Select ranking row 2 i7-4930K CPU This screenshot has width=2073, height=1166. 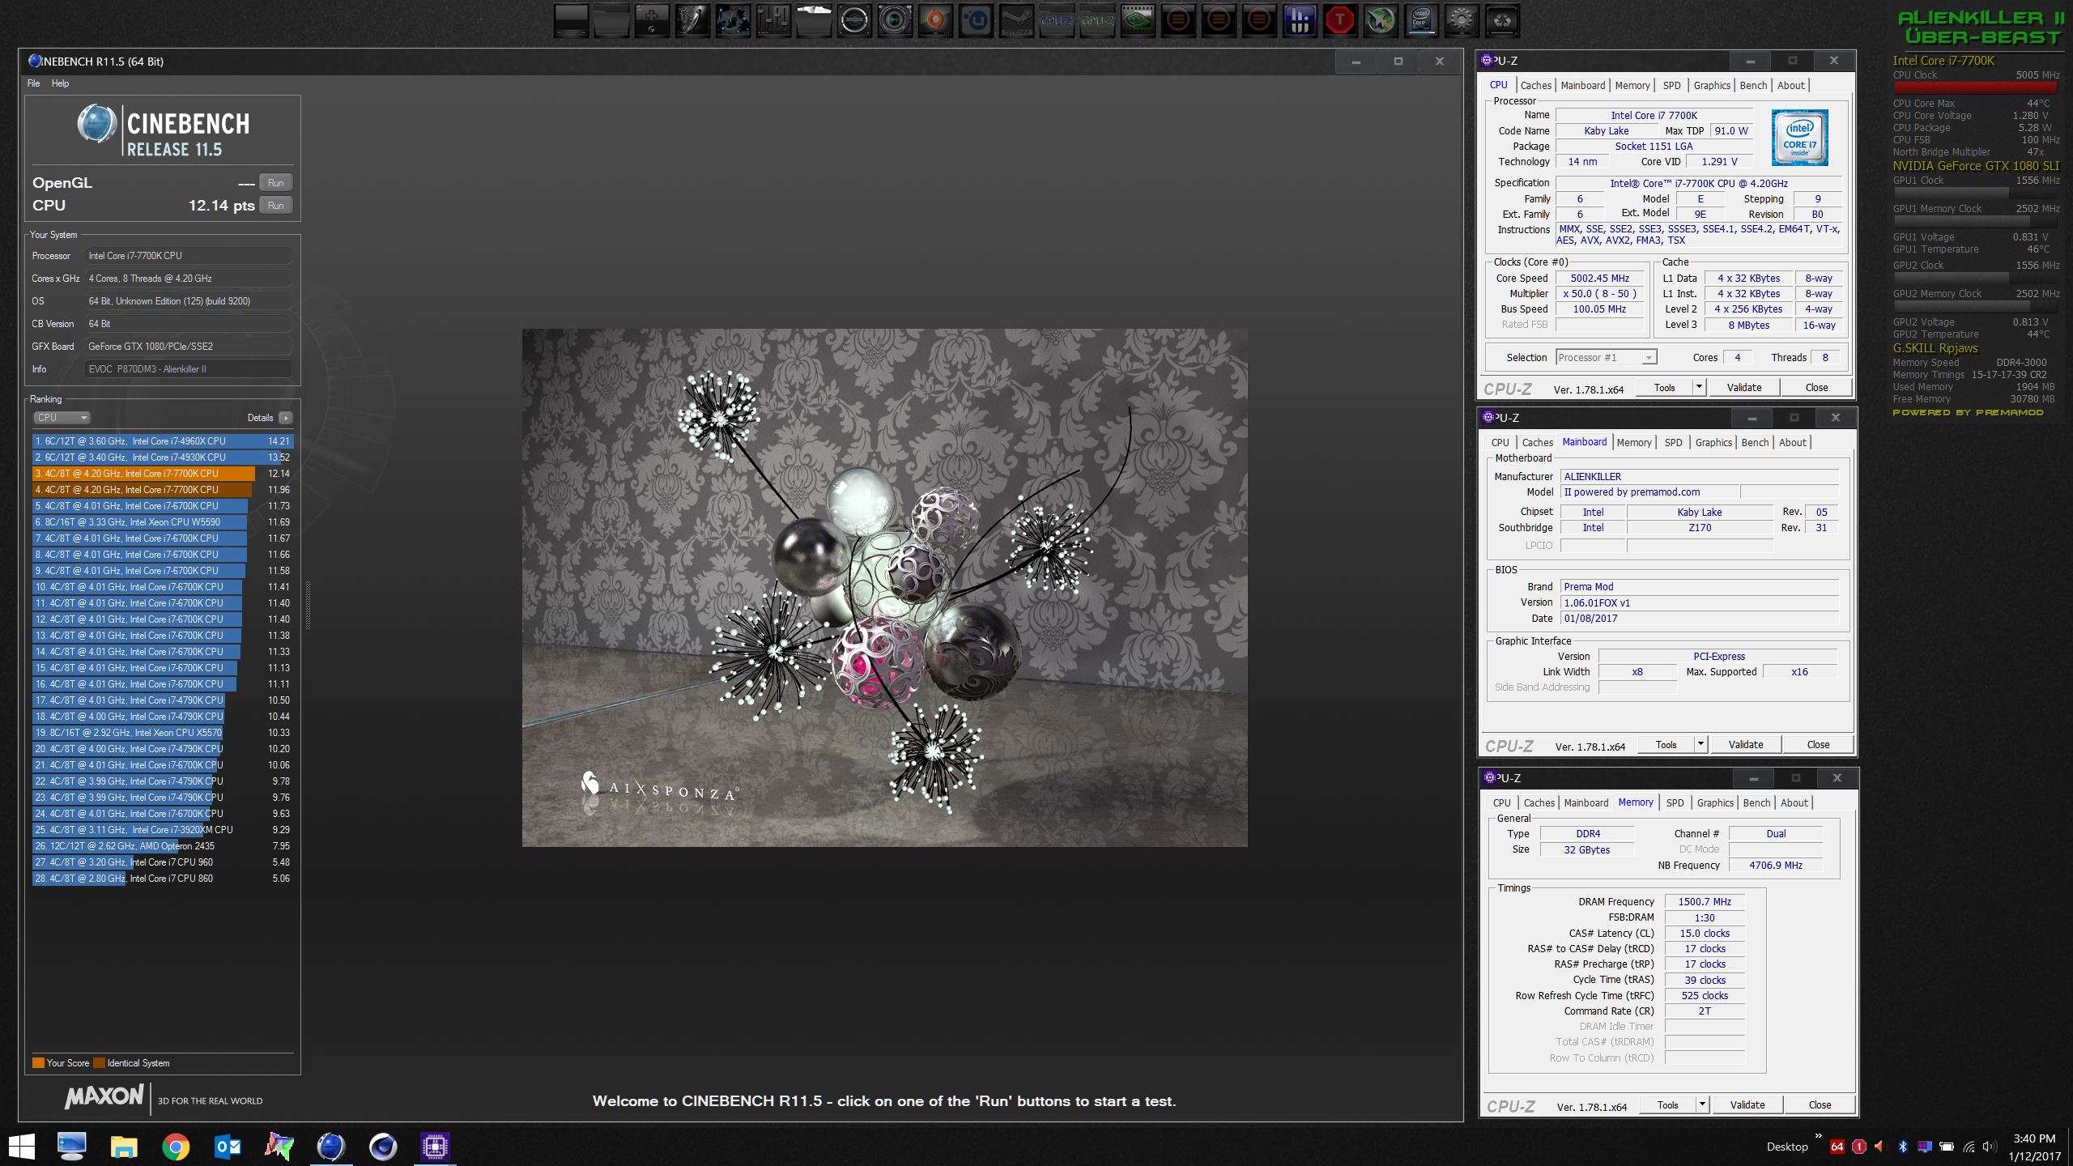(x=162, y=457)
